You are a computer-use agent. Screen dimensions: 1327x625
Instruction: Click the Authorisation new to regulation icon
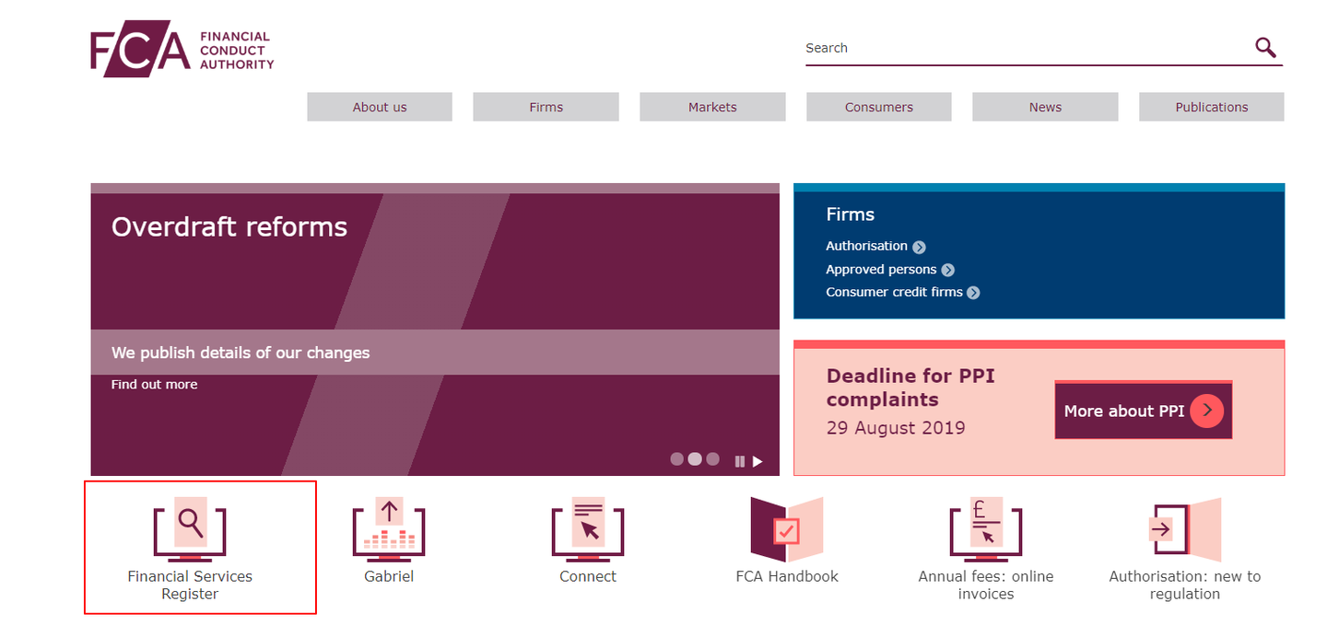click(1184, 529)
